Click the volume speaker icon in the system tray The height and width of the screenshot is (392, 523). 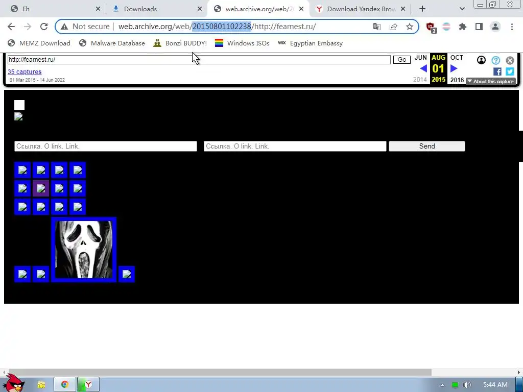[467, 385]
